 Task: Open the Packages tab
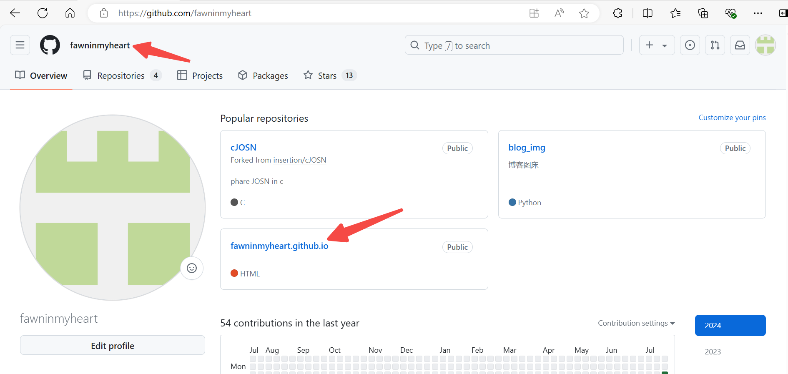click(263, 75)
